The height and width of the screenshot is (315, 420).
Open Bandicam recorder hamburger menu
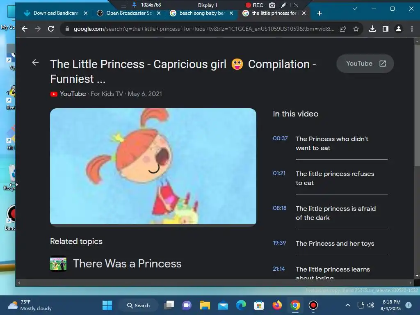pos(123,5)
